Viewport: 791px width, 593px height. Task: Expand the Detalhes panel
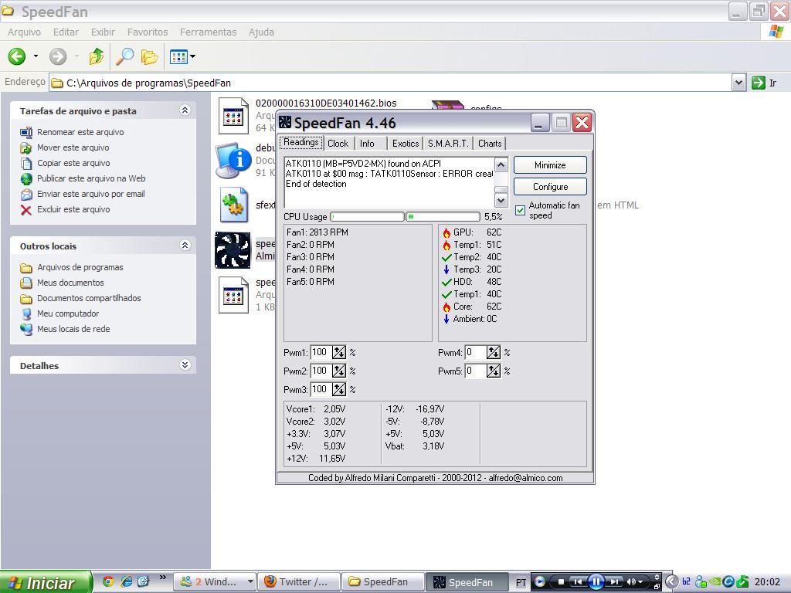185,365
